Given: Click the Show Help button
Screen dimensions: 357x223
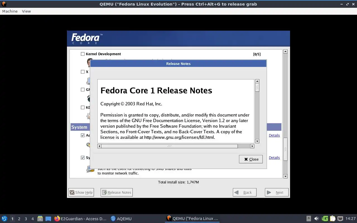Looking at the screenshot, I should [x=81, y=192].
